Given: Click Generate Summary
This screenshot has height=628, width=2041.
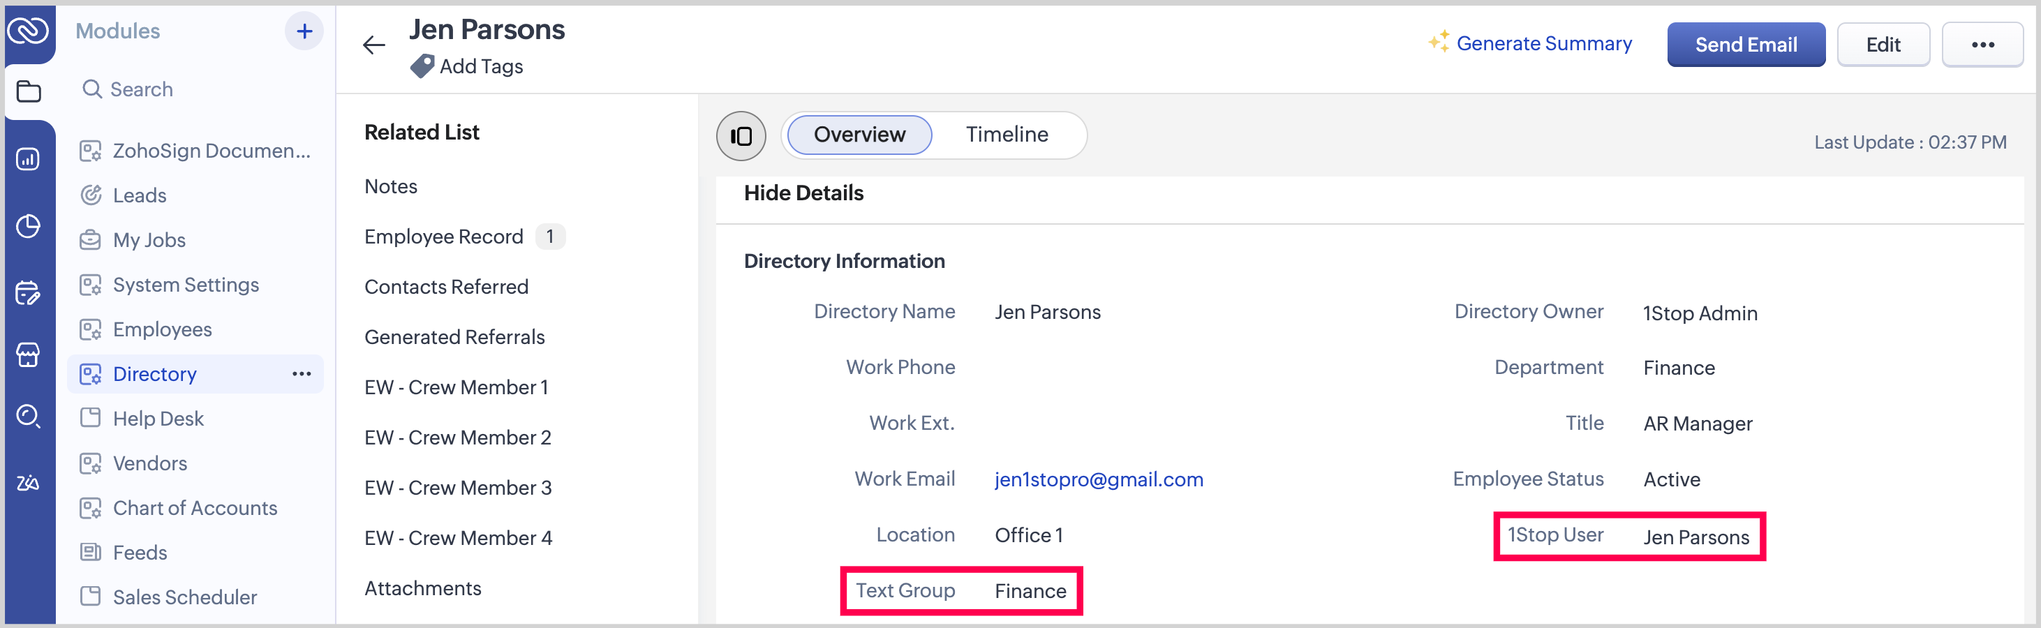Looking at the screenshot, I should coord(1543,43).
